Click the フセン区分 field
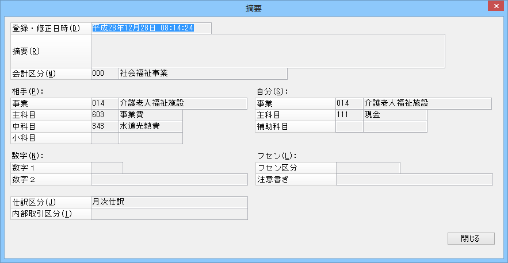This screenshot has width=508, height=263. click(368, 168)
